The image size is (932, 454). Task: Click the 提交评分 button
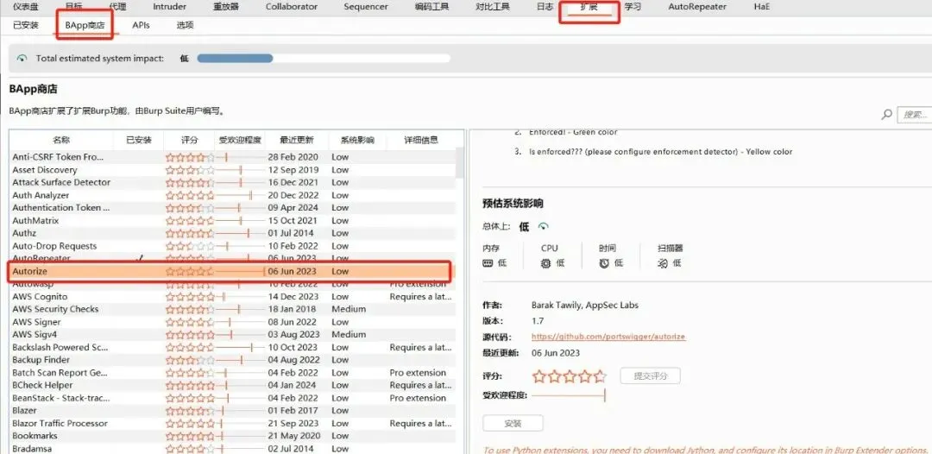[651, 376]
